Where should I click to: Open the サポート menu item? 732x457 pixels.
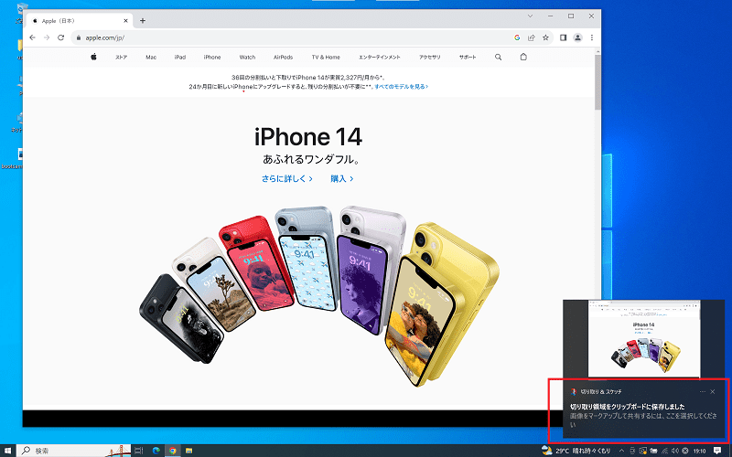point(468,58)
